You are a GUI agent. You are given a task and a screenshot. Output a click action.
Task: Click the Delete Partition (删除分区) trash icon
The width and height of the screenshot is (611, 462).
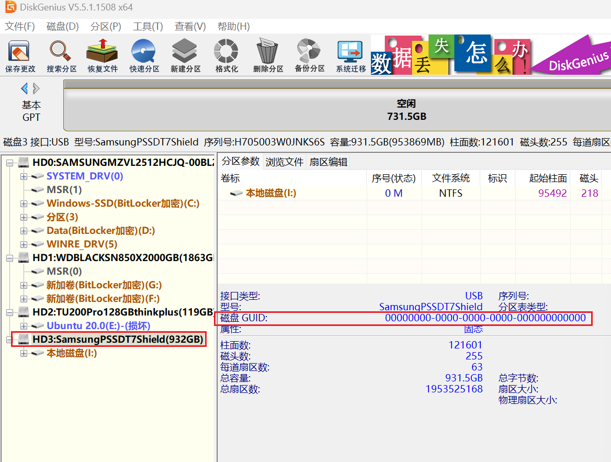pos(268,56)
